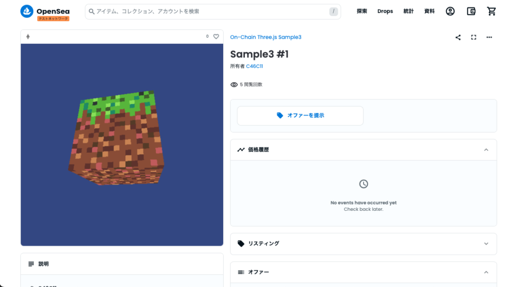
Task: Open the more options ellipsis menu
Action: tap(489, 37)
